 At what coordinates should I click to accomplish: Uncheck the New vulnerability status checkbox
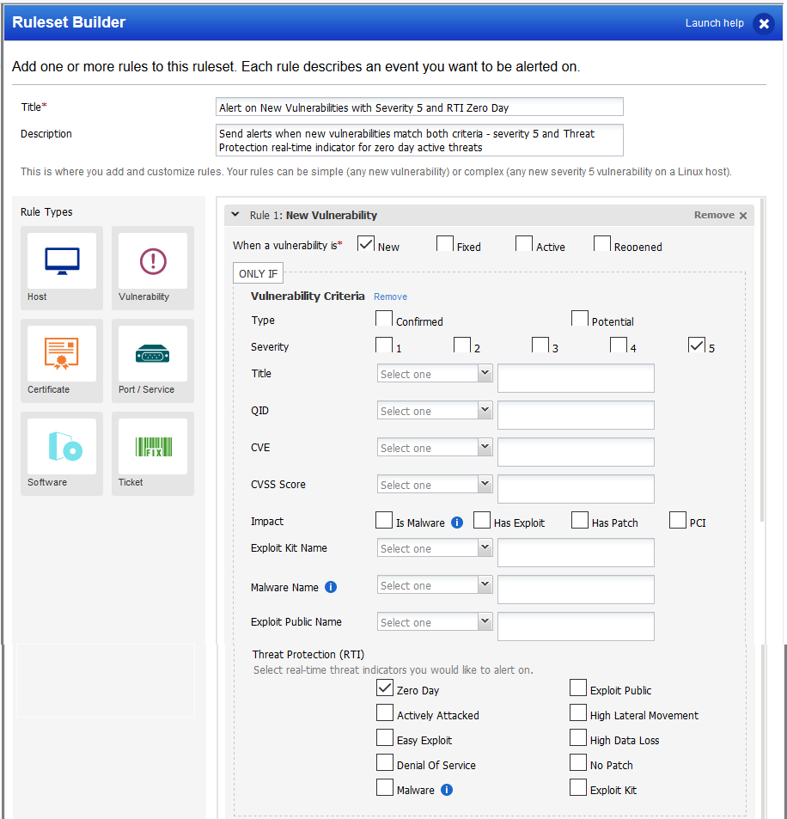tap(365, 243)
